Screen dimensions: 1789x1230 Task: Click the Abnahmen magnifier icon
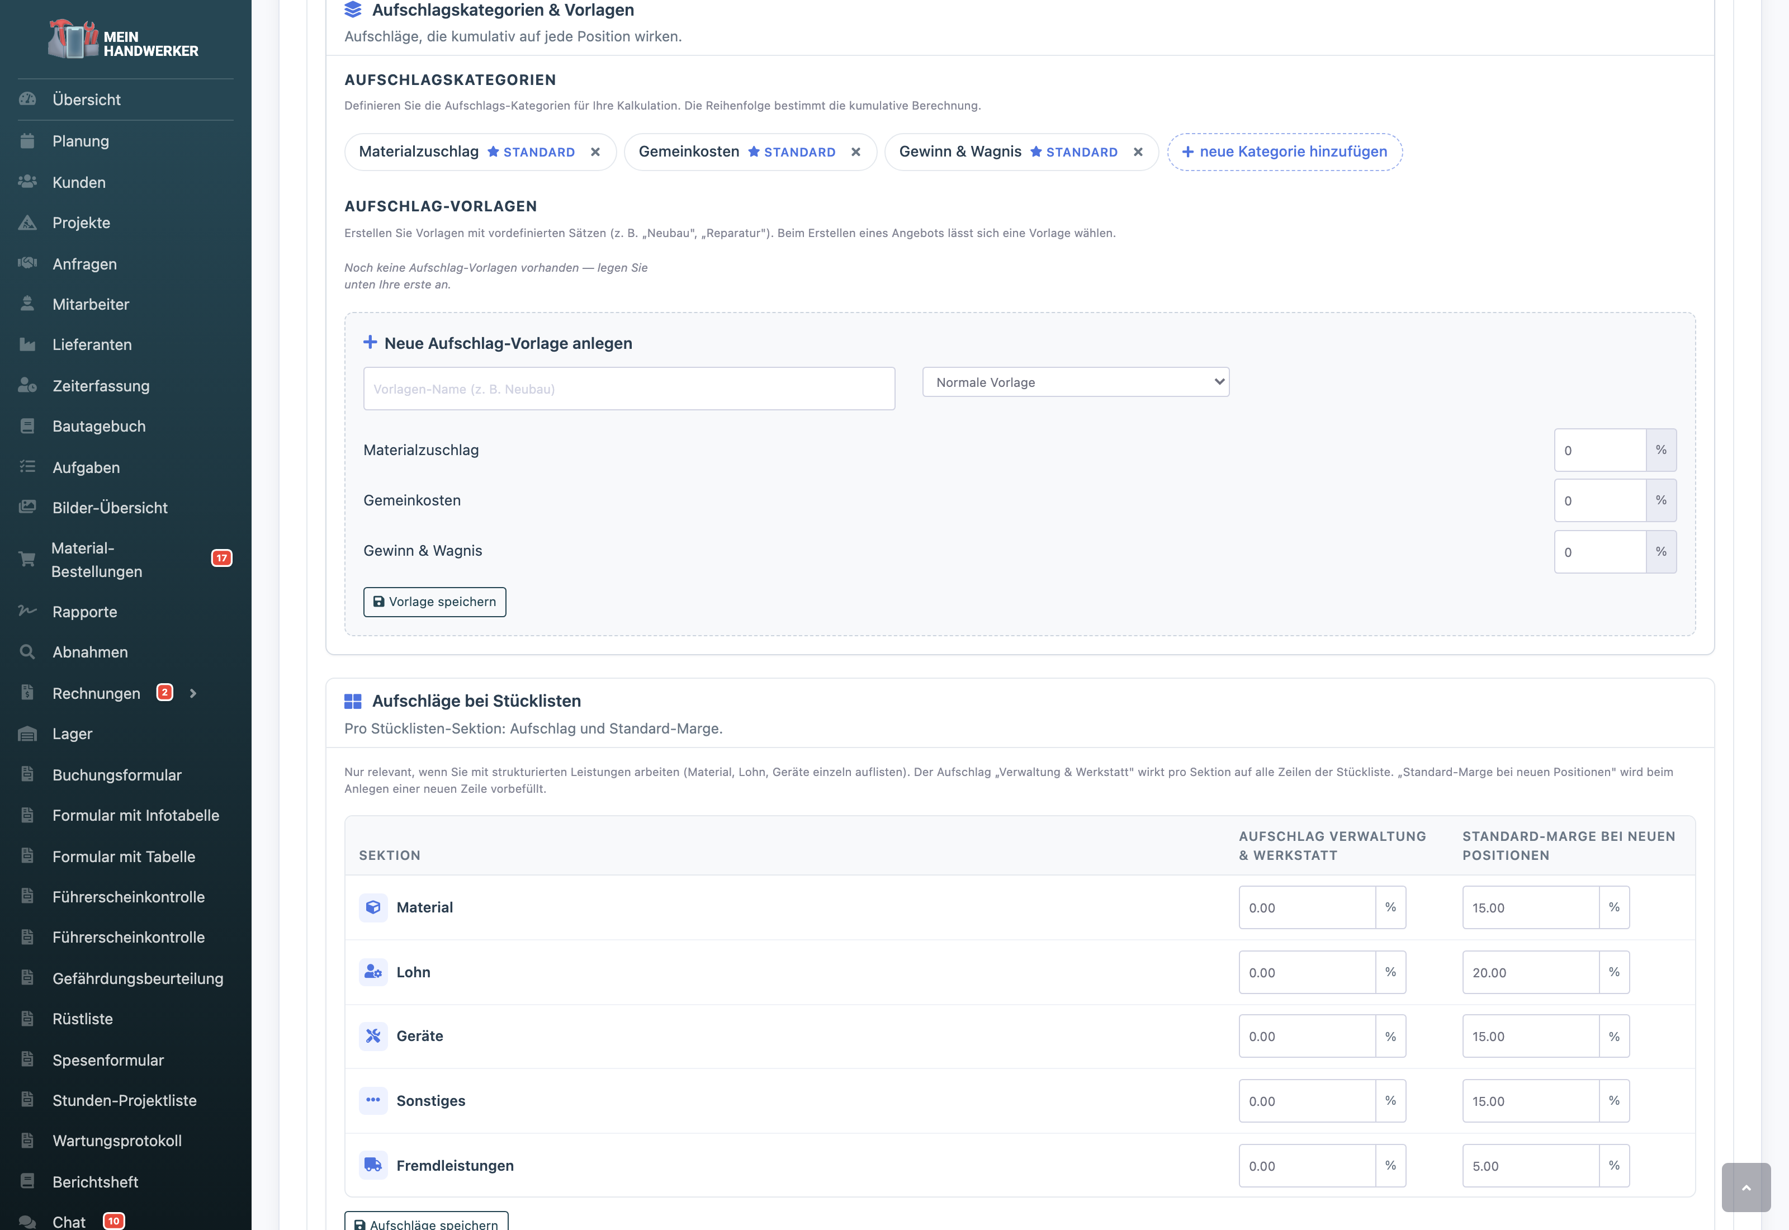tap(28, 652)
